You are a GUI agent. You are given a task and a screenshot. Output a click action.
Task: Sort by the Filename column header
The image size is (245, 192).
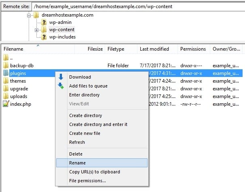click(x=38, y=49)
